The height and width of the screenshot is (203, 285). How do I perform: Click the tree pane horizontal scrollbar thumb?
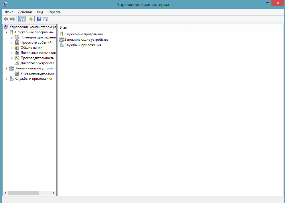23,193
